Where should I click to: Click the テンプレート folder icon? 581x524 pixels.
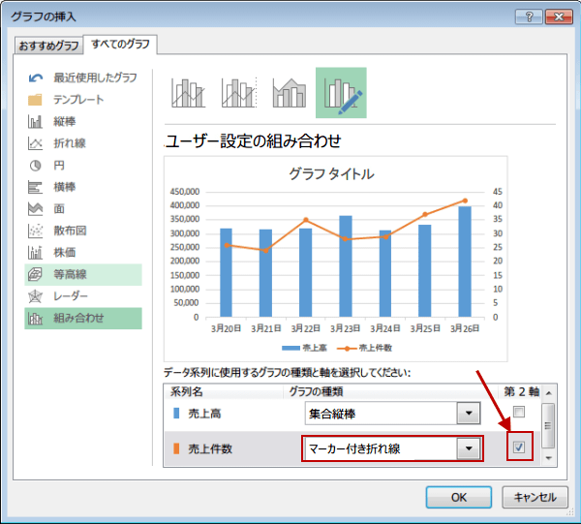(35, 100)
